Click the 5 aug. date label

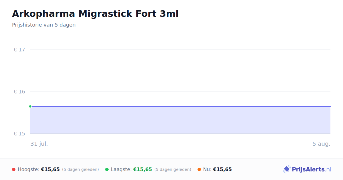coord(321,144)
